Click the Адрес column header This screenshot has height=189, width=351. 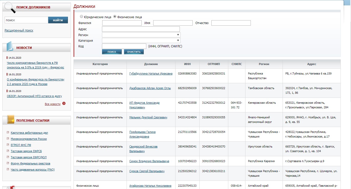point(312,64)
